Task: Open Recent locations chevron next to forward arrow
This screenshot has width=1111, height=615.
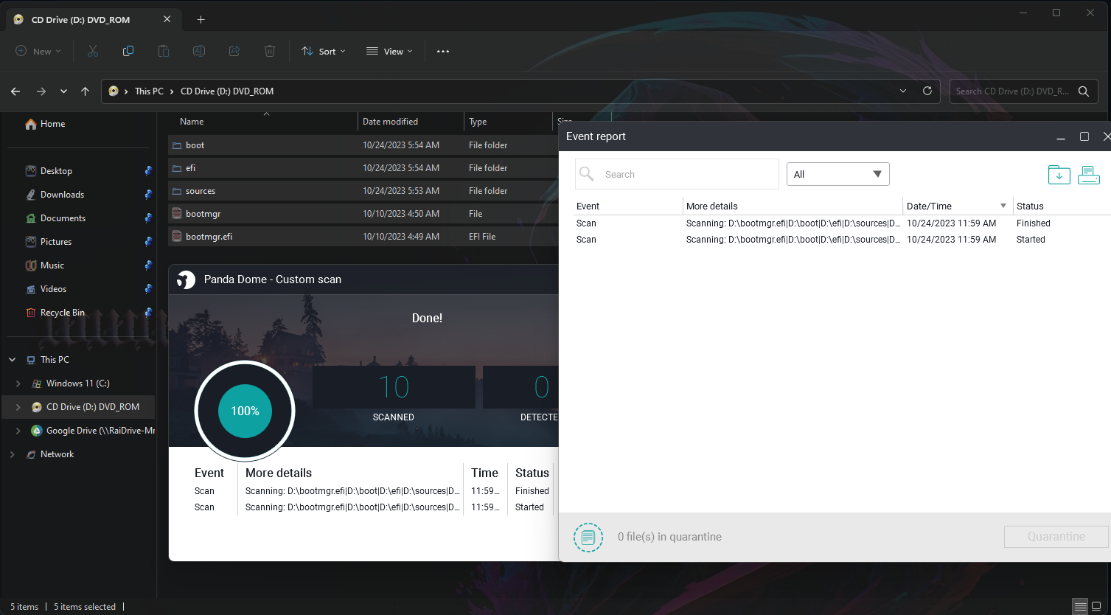Action: click(x=64, y=91)
